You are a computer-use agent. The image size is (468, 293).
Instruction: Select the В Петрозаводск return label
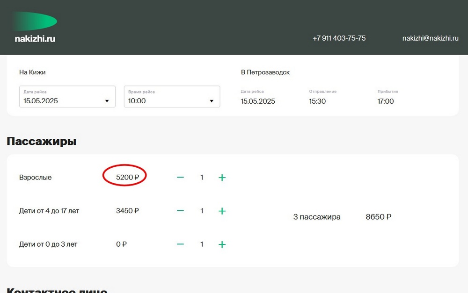coord(265,72)
